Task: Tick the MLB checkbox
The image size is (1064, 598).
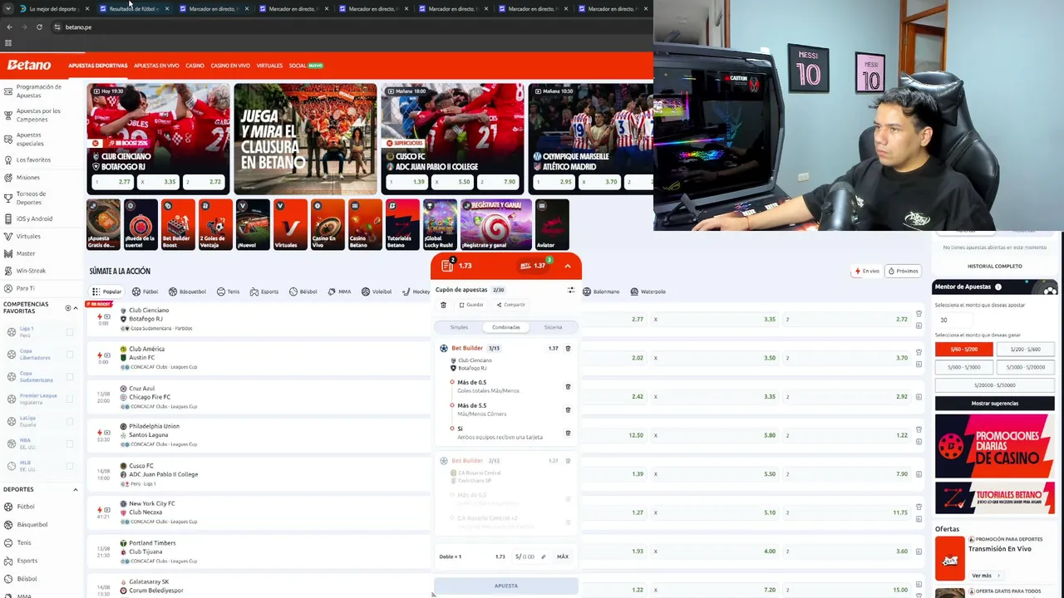Action: click(70, 466)
